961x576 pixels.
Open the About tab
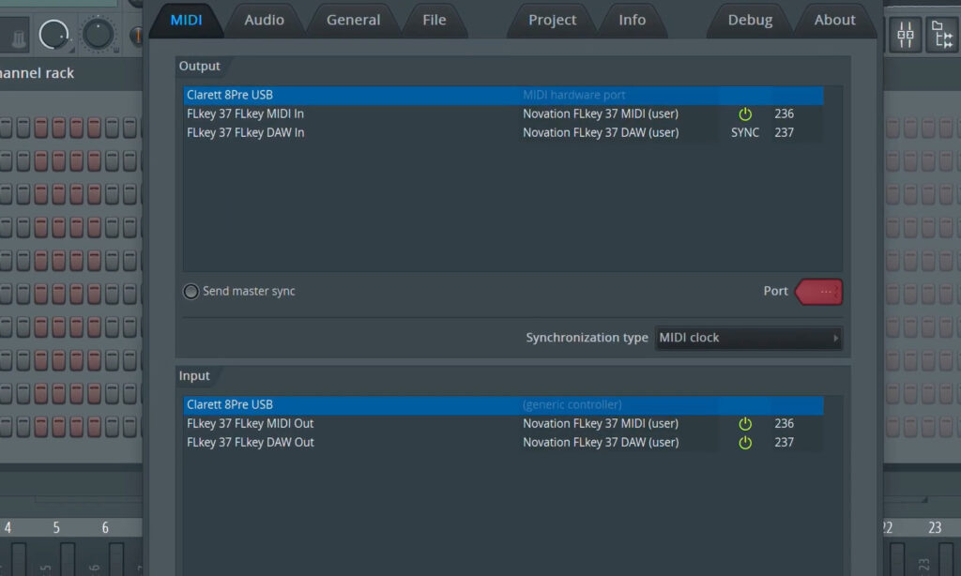click(834, 20)
